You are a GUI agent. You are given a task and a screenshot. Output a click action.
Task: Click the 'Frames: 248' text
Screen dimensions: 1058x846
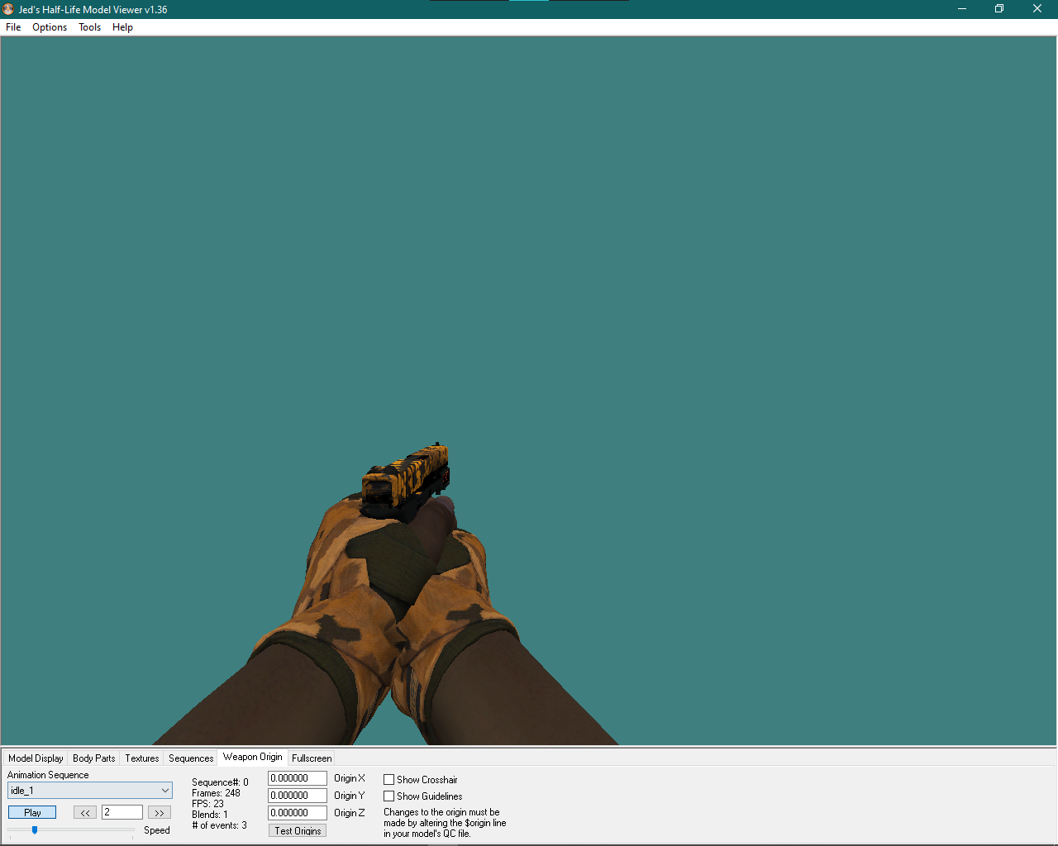point(216,793)
